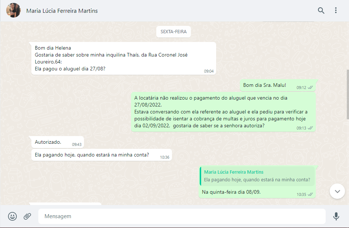Screen dimensions: 349x228
Task: Click the 'Na quinta-feira dia 08/09.' reply text
Action: pyautogui.click(x=231, y=192)
